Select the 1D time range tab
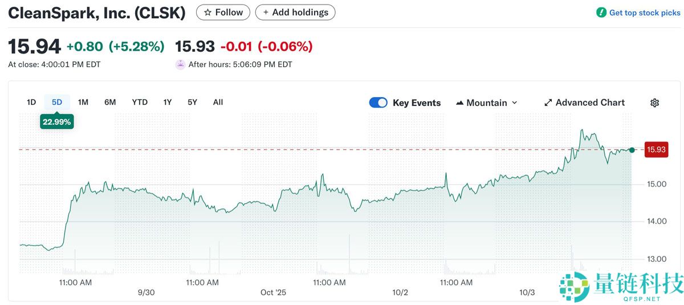This screenshot has height=305, width=684. pyautogui.click(x=31, y=102)
